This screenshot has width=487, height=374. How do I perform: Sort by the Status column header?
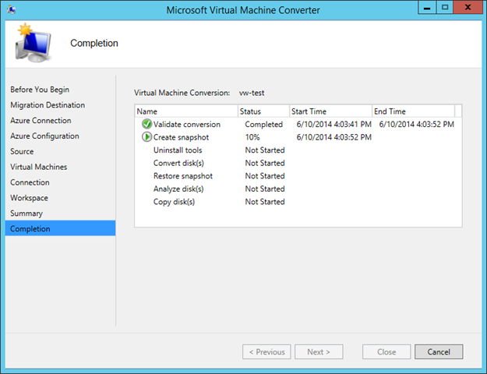[263, 111]
